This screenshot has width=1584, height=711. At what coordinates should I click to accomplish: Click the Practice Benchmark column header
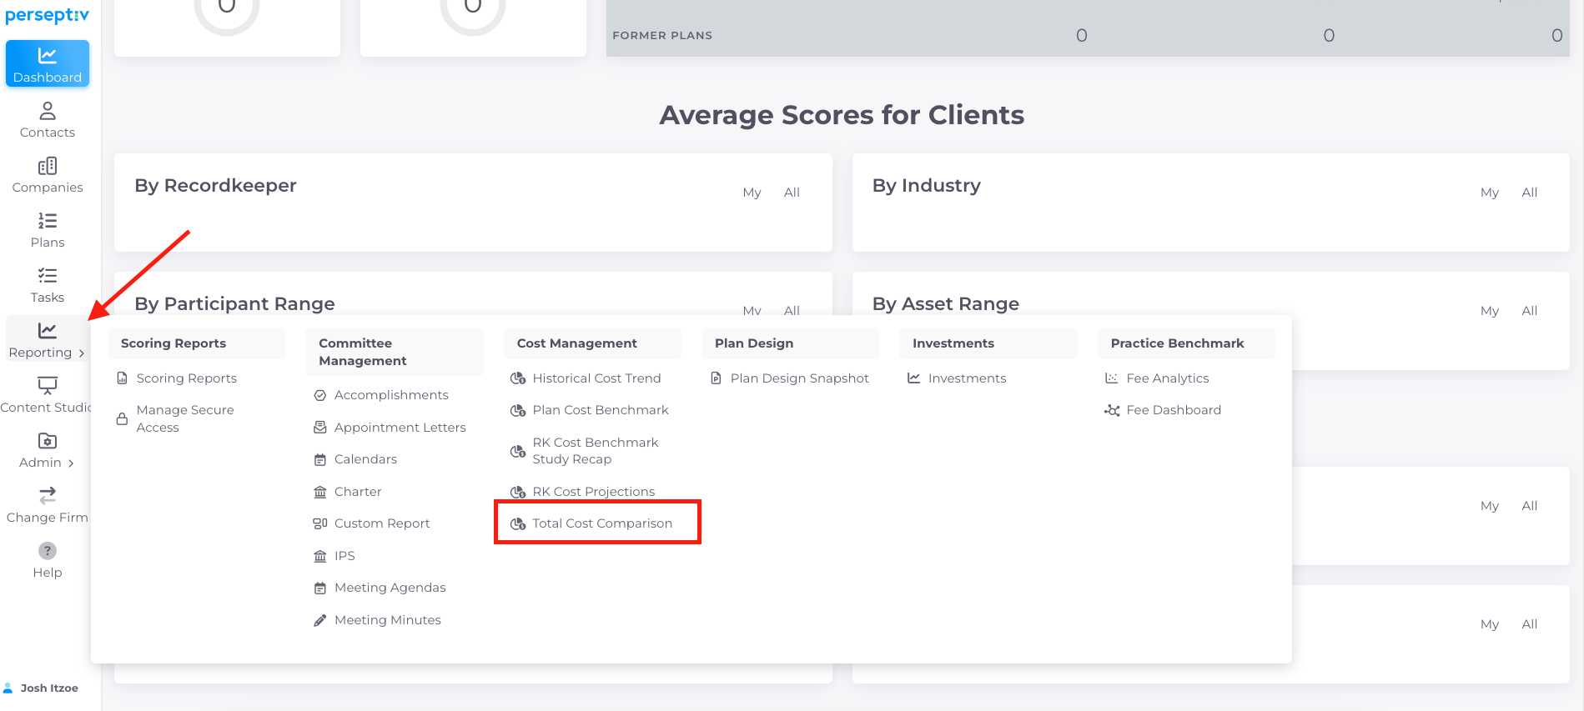click(x=1186, y=343)
